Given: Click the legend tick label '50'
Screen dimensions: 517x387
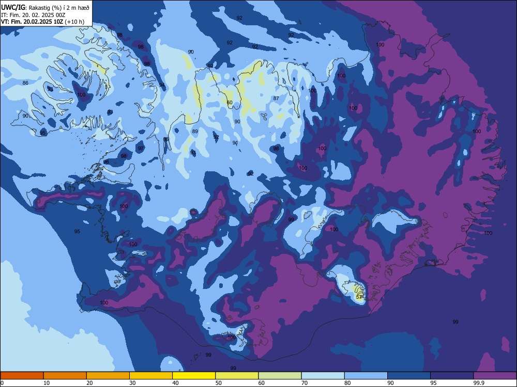Looking at the screenshot, I should [x=219, y=383].
